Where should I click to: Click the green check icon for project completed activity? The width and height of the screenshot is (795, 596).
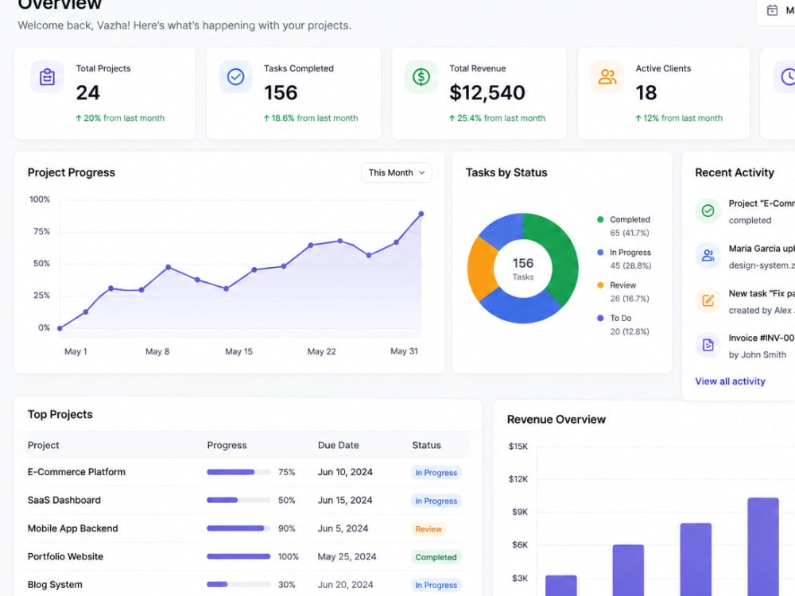click(708, 211)
